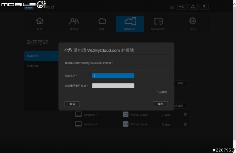Open the Settings gear tab
236x153 pixels.
coord(192,21)
